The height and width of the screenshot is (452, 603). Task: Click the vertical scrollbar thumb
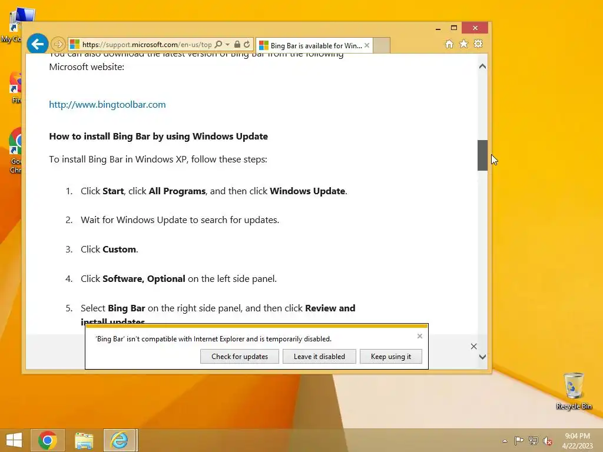tap(482, 155)
